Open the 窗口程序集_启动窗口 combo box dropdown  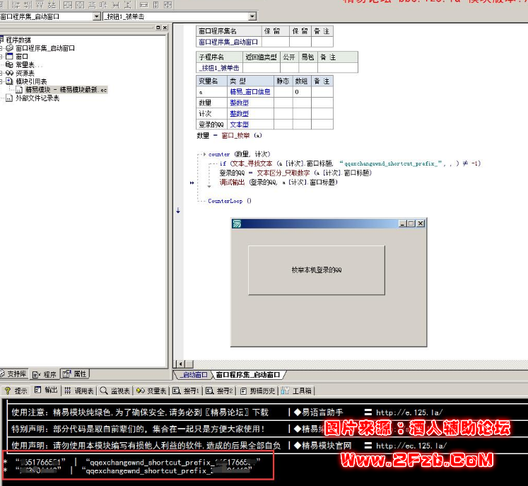point(97,16)
